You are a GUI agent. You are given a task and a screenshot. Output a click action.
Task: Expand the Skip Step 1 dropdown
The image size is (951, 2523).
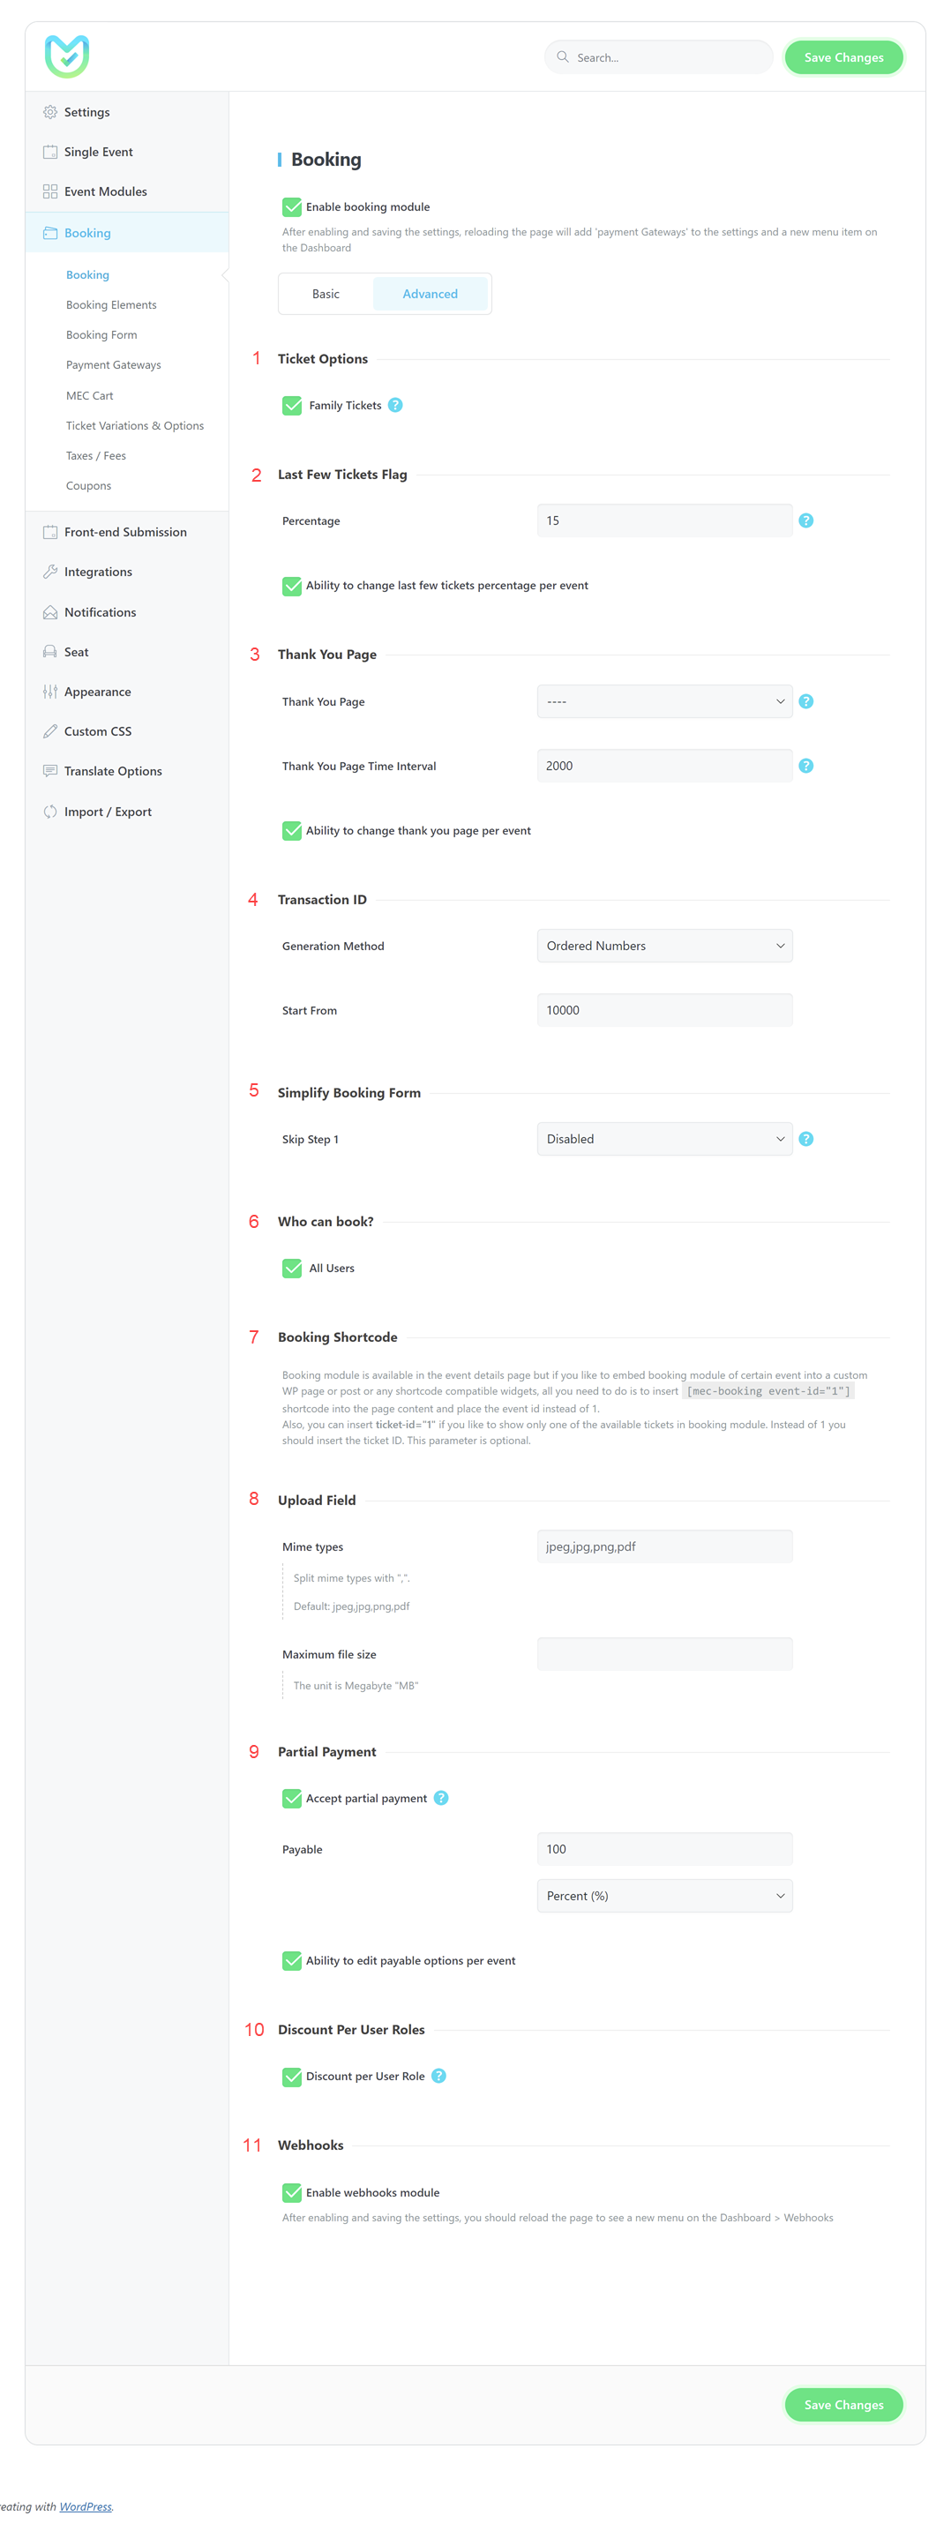[x=665, y=1139]
